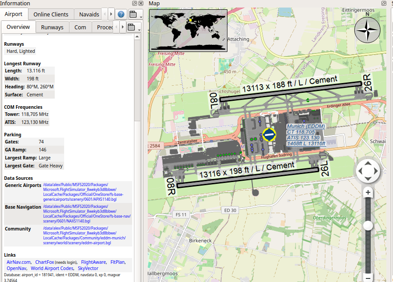The width and height of the screenshot is (393, 282).
Task: Select the Runways sub-tab
Action: point(52,27)
